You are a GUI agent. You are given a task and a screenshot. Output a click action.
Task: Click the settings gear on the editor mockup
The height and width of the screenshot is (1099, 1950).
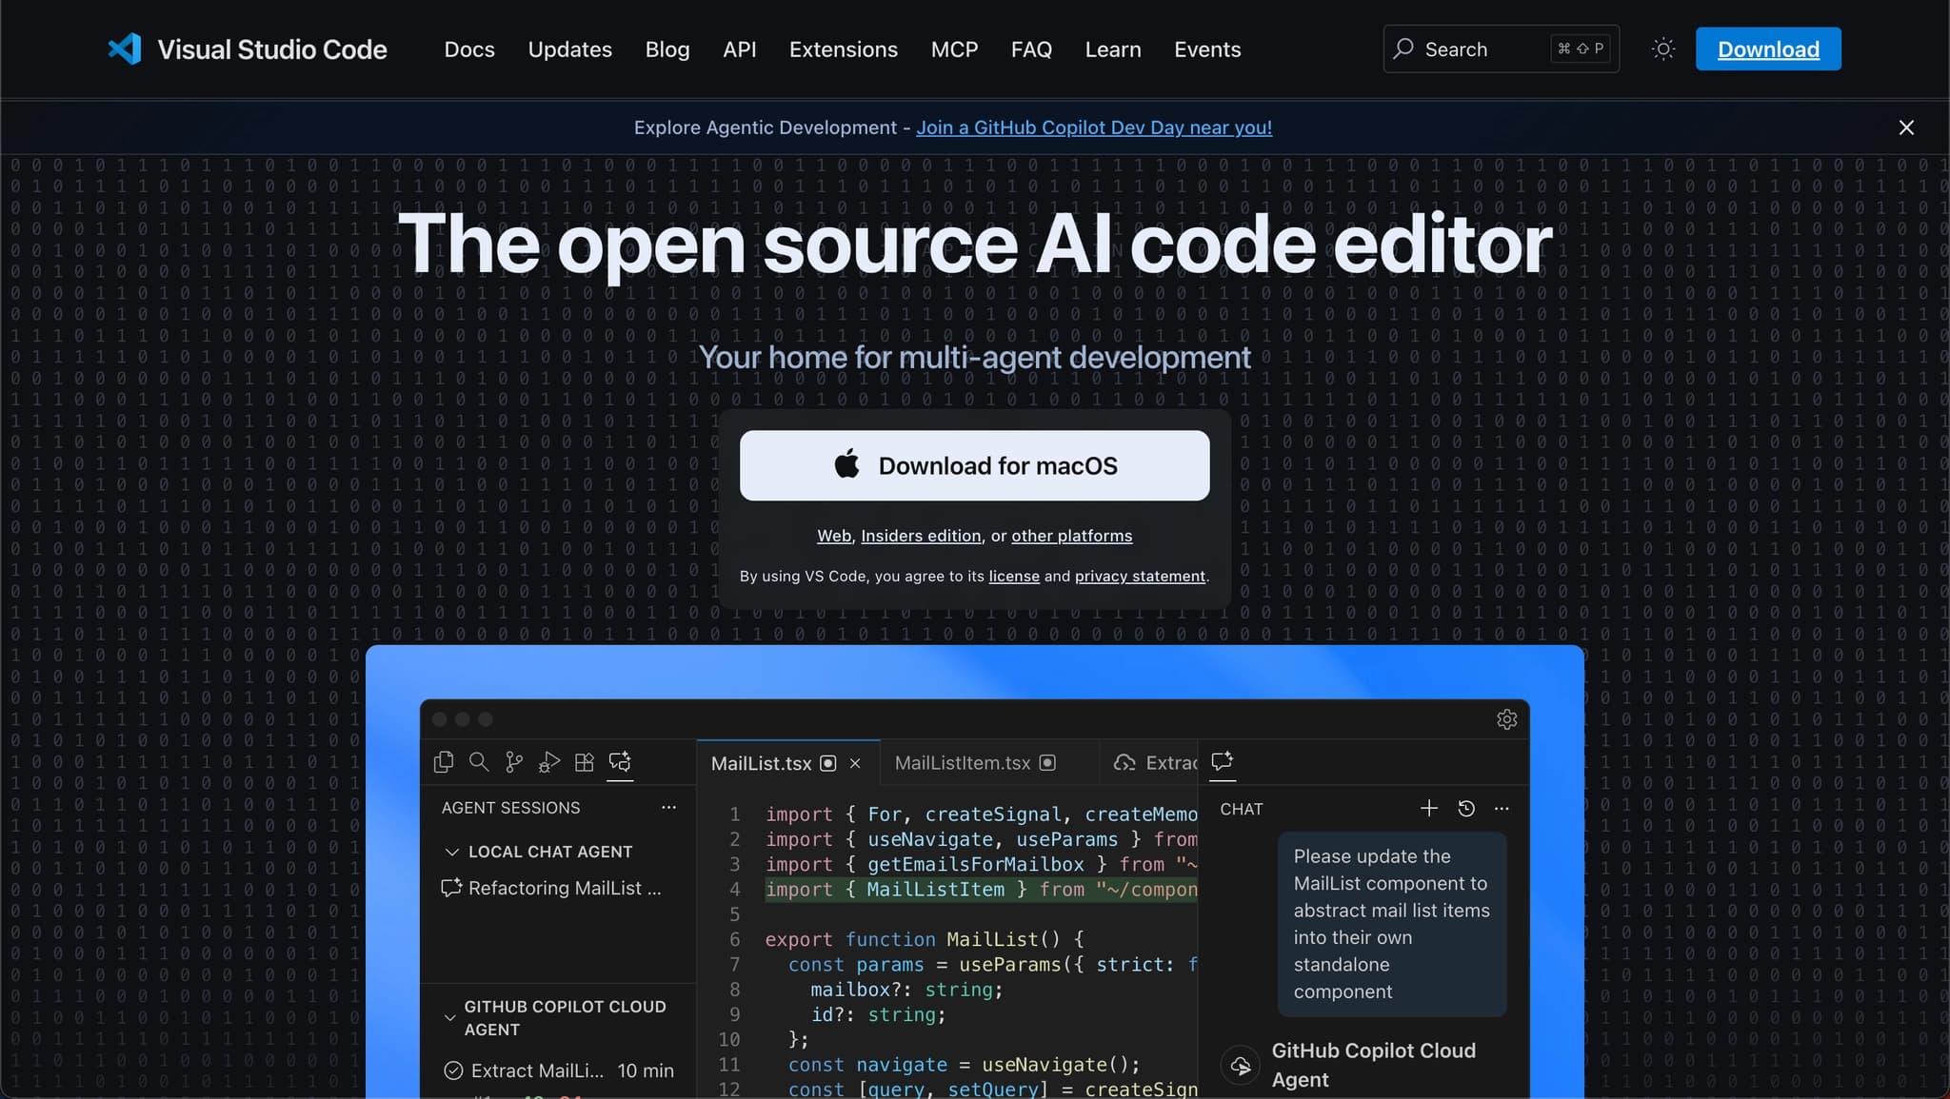[1505, 719]
